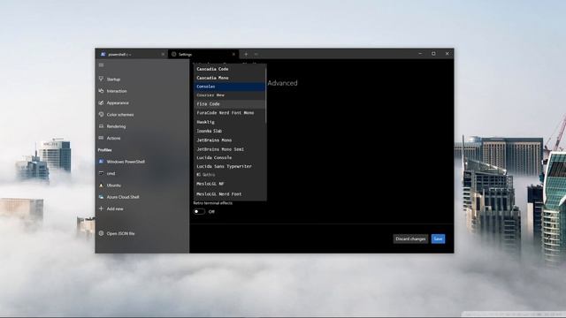Choose Cascadia Mono font
The width and height of the screenshot is (566, 318).
230,78
